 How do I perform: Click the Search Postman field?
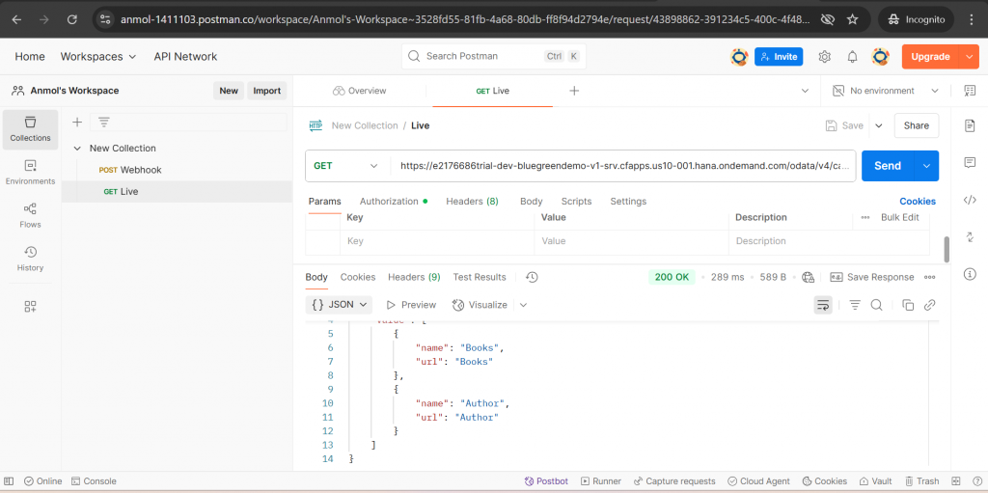pos(494,57)
